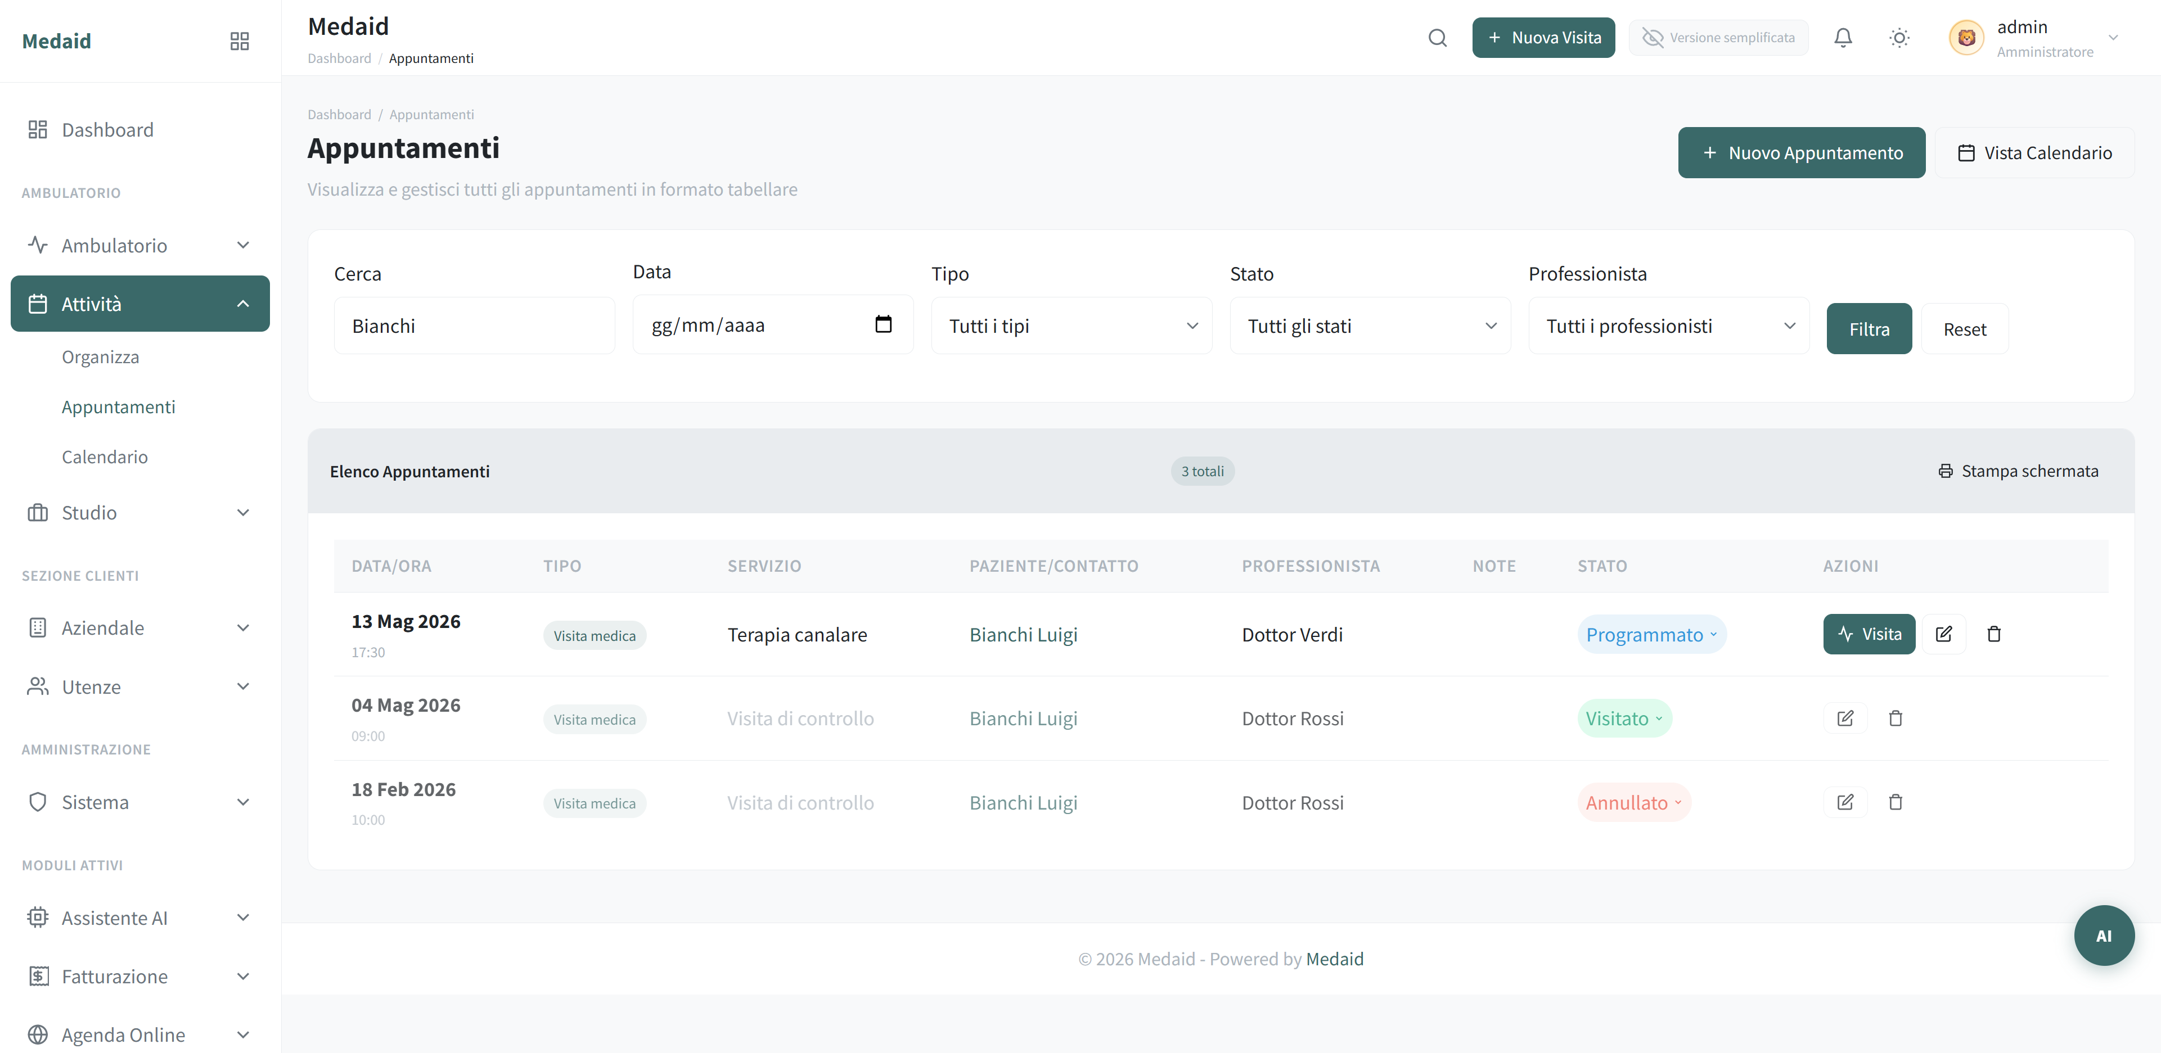Change the Annullato status dropdown
The image size is (2161, 1053).
tap(1633, 802)
